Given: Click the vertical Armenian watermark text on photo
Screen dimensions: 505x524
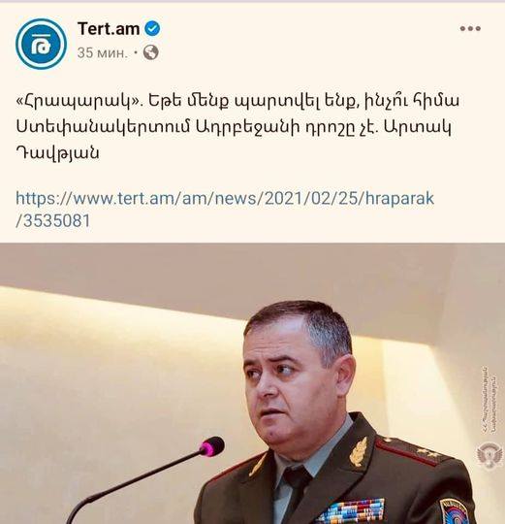Looking at the screenshot, I should [x=489, y=400].
